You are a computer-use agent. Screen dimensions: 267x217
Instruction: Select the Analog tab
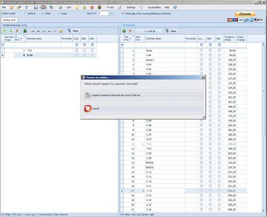[x=9, y=20]
